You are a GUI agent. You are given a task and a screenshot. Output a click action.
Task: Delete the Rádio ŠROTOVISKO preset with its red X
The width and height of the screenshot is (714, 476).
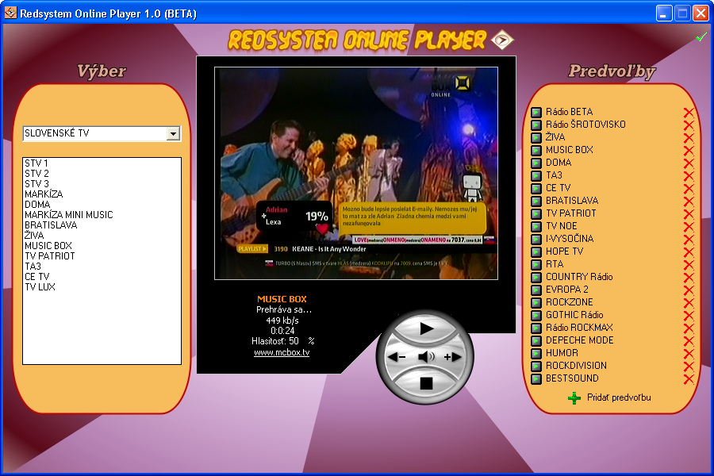(x=689, y=125)
